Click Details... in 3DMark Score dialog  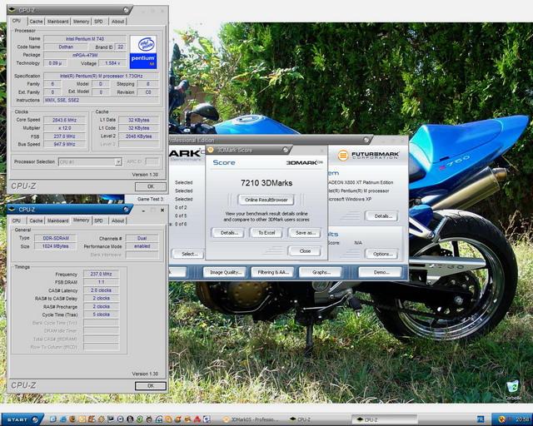pos(227,233)
